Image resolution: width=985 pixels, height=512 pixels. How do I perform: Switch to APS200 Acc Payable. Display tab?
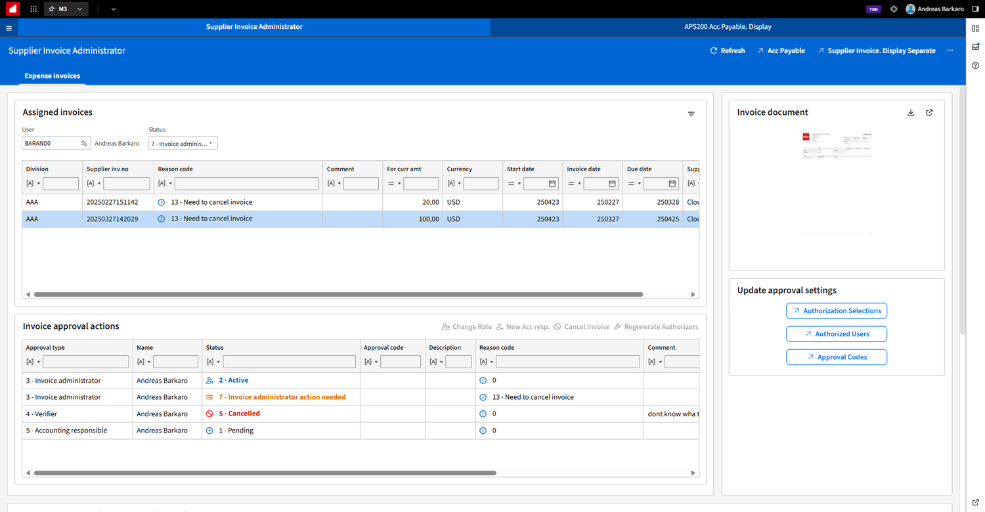tap(728, 28)
